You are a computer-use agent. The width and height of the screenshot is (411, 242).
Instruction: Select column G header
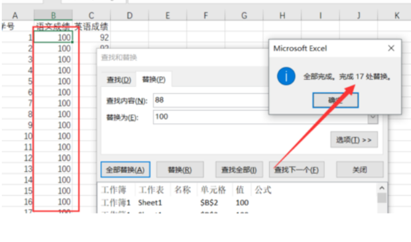tap(244, 15)
